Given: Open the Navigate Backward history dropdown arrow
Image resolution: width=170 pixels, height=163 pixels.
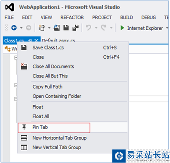Looking at the screenshot, I should click(x=21, y=28).
